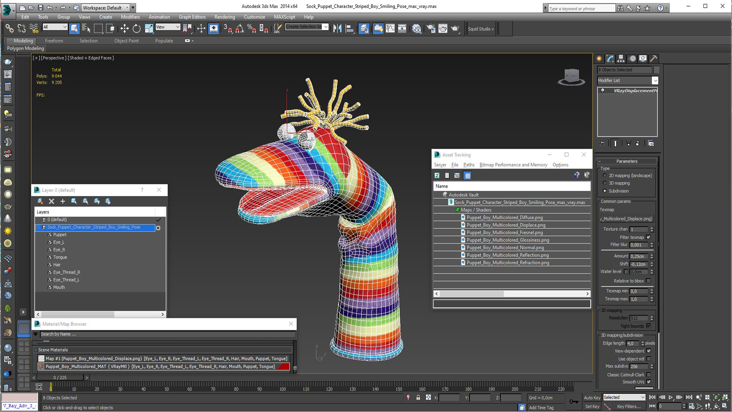Open the Hierarchy command panel tab
The image size is (732, 412).
tap(621, 58)
